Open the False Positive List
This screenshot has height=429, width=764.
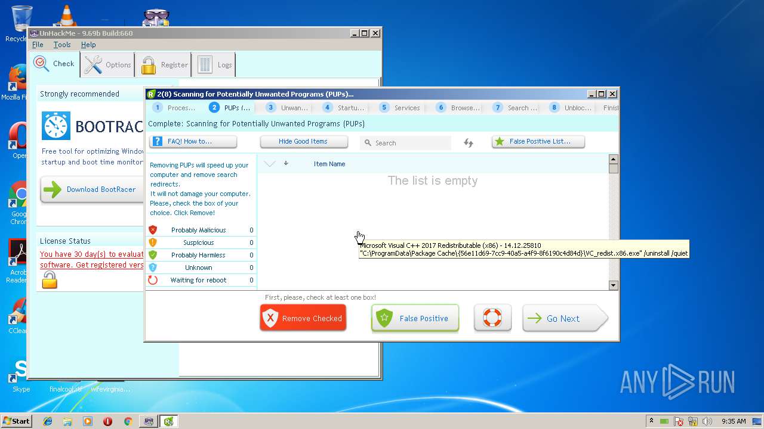tap(538, 142)
